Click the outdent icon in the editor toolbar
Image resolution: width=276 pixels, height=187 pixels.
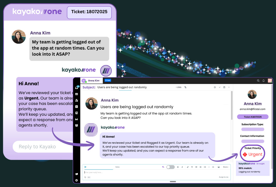click(x=209, y=167)
